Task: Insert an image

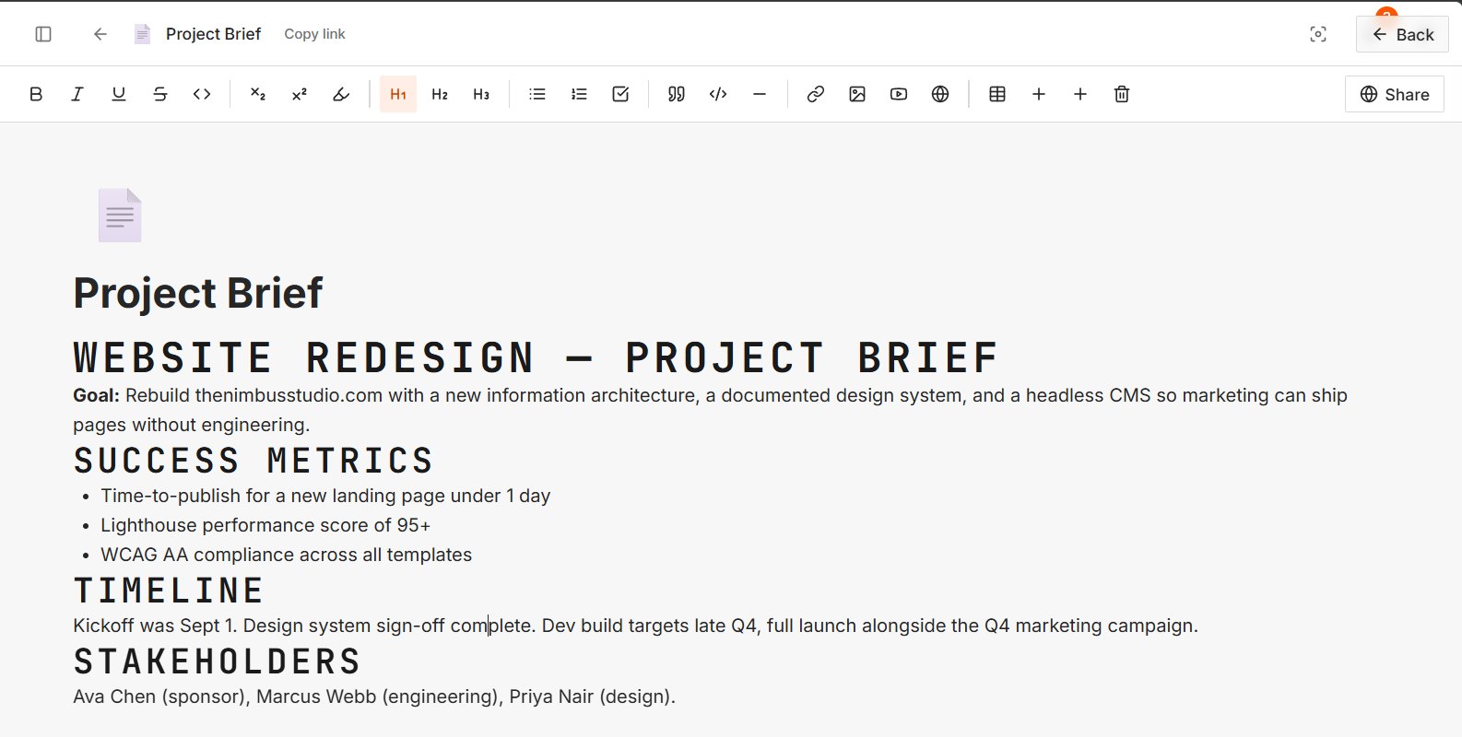Action: coord(857,94)
